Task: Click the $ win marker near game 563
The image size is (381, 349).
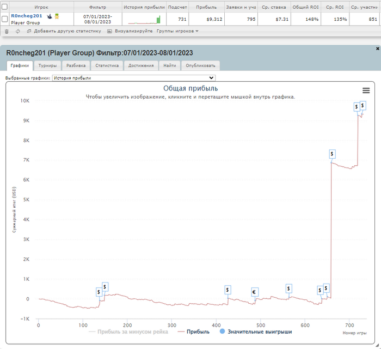Action: tap(288, 288)
